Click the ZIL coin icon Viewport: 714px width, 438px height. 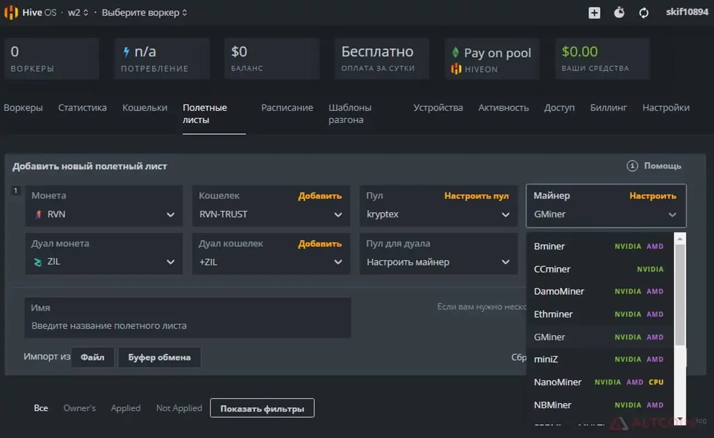(x=38, y=262)
